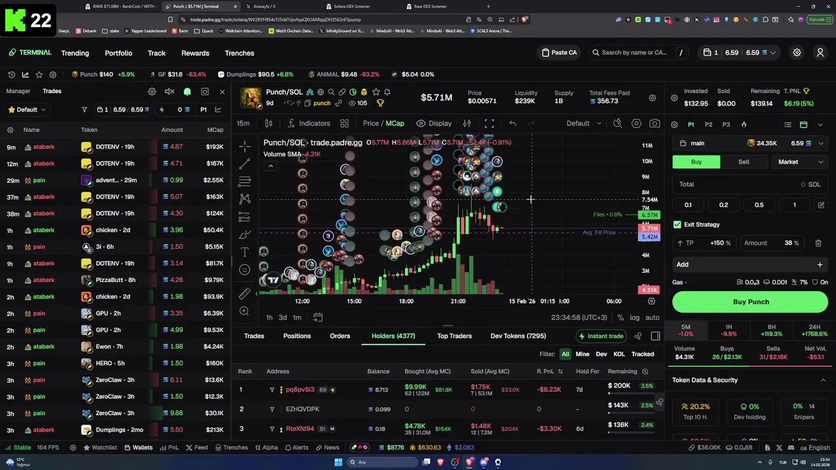Select preset P2 in trade panel
836x470 pixels.
pyautogui.click(x=709, y=125)
